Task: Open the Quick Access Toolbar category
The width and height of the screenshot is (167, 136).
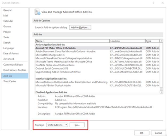Action: (14, 70)
